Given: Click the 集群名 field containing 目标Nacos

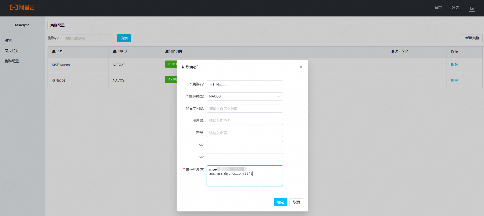Looking at the screenshot, I should click(x=245, y=84).
